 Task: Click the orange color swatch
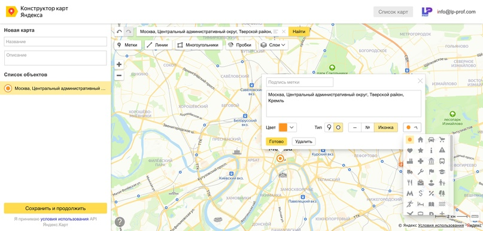click(x=283, y=127)
